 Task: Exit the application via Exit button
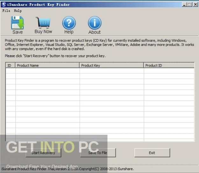point(152,153)
